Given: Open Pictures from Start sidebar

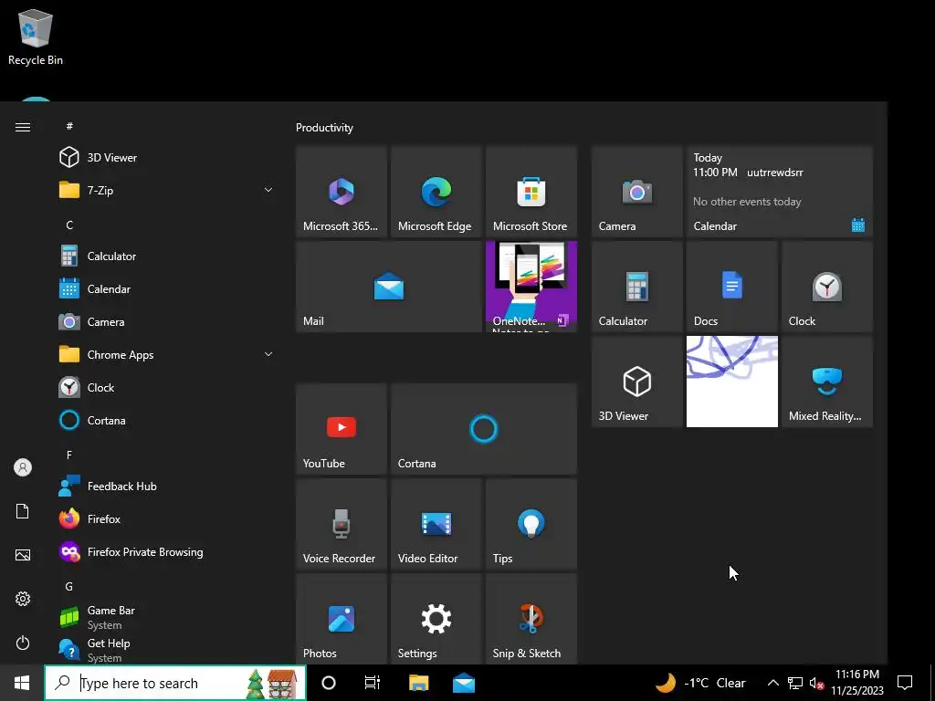Looking at the screenshot, I should [x=23, y=555].
